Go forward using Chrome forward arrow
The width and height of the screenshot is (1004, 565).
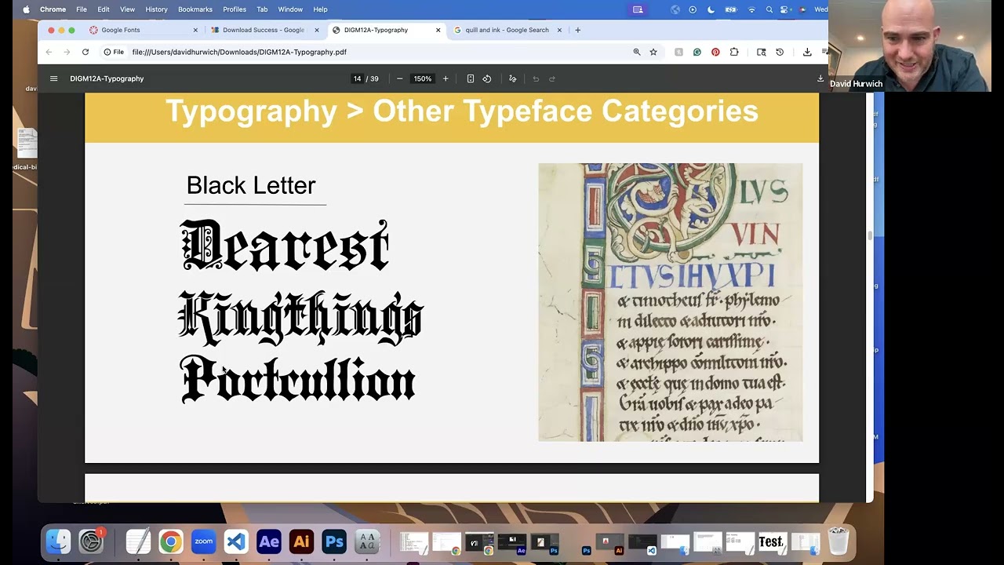pyautogui.click(x=67, y=52)
